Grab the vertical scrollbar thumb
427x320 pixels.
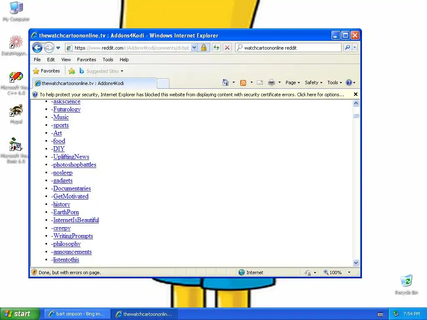356,116
